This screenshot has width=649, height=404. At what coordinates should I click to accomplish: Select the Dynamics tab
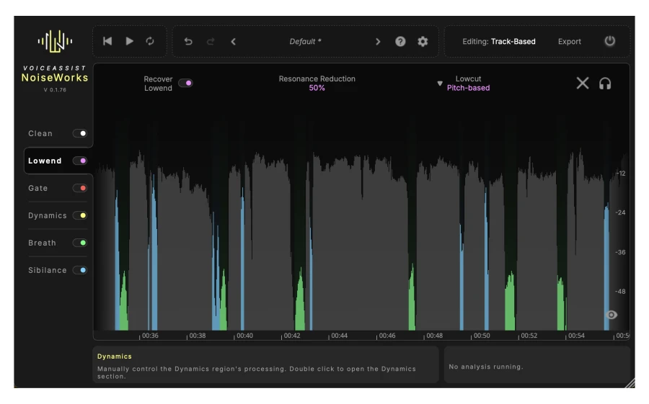(47, 215)
